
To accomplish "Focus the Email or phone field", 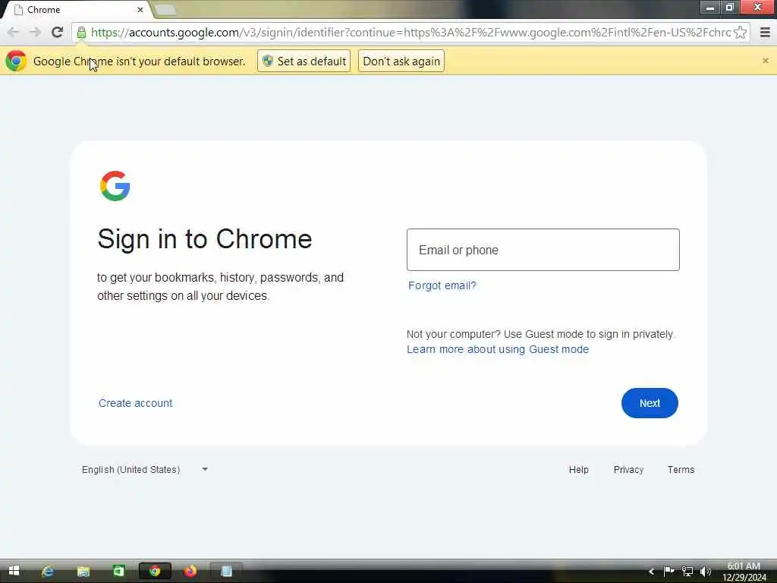I will pos(543,250).
